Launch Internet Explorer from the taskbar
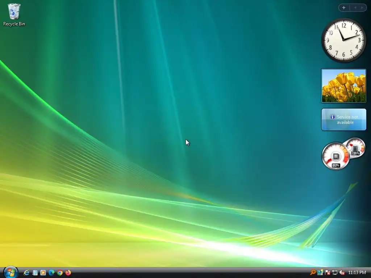Image resolution: width=371 pixels, height=278 pixels. click(x=26, y=273)
